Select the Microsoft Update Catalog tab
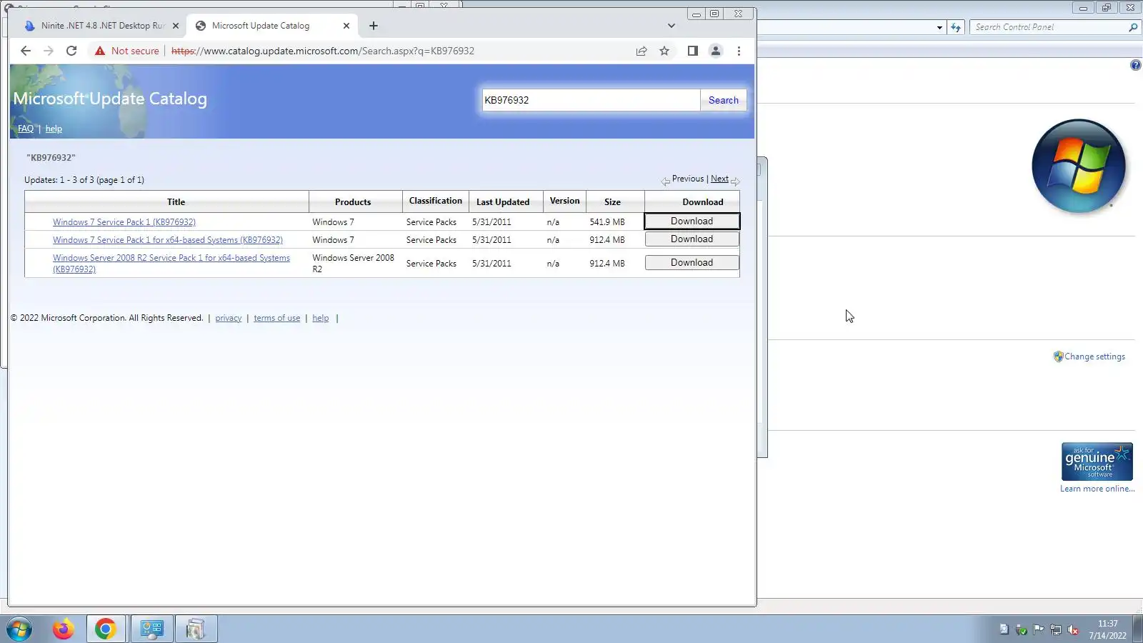Screen dimensions: 1143x643 273,26
